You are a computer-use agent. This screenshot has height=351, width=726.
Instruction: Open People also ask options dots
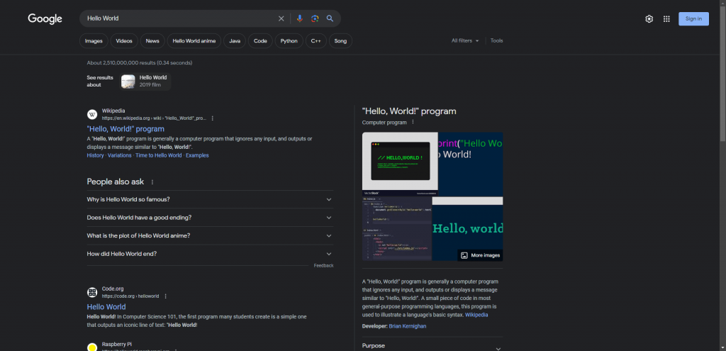(152, 182)
